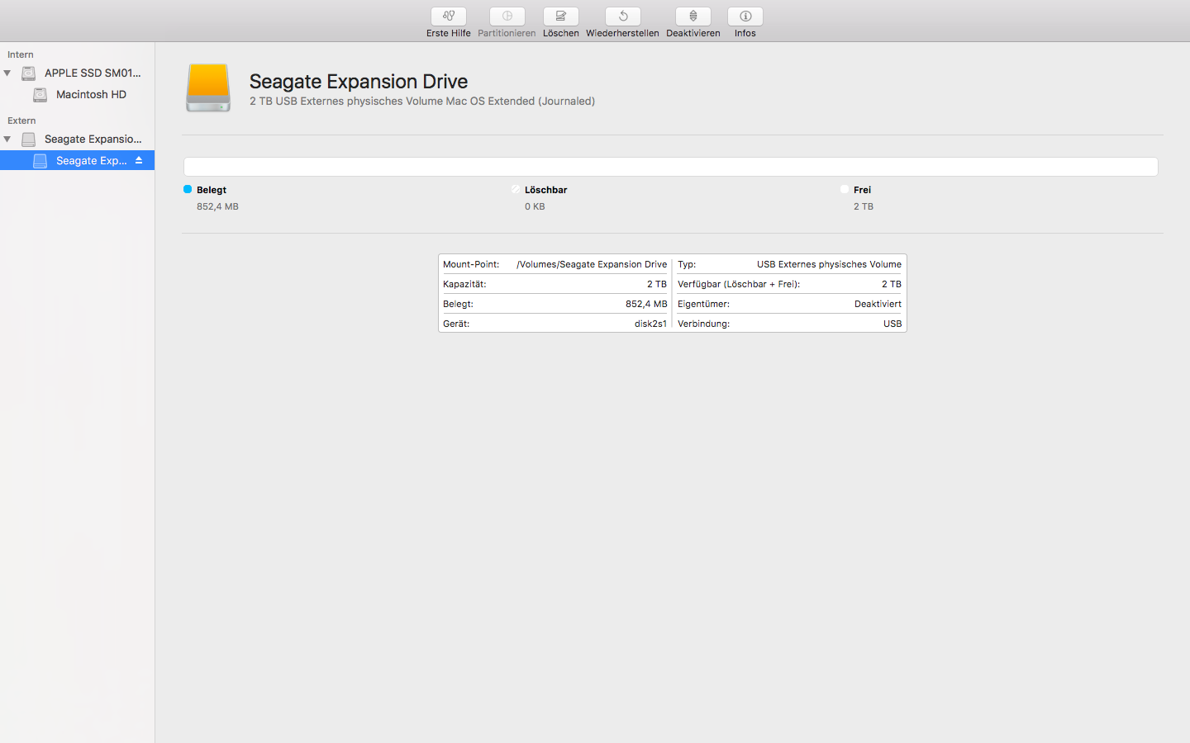Click the Löschbar legend label
The height and width of the screenshot is (743, 1190).
545,190
